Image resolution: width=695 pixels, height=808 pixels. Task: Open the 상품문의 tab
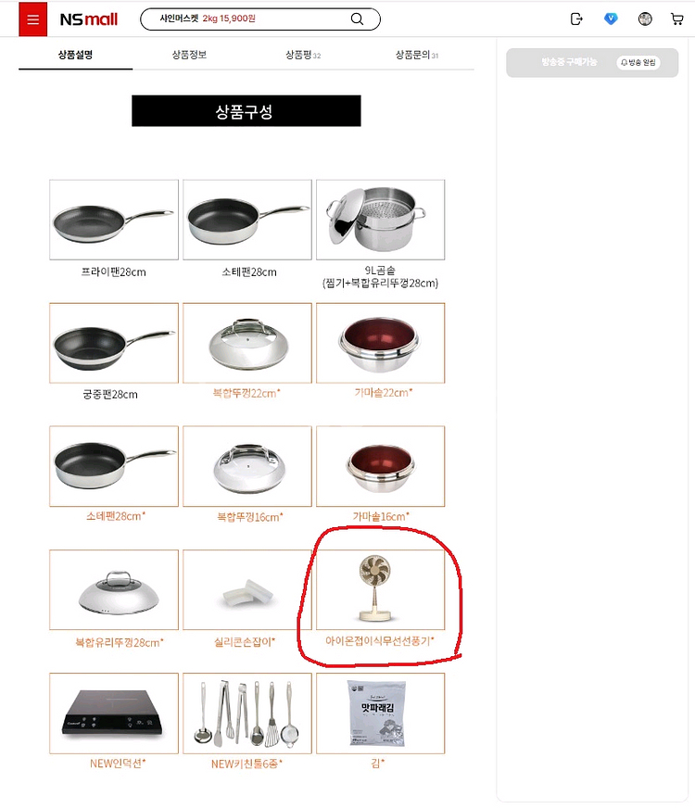417,55
